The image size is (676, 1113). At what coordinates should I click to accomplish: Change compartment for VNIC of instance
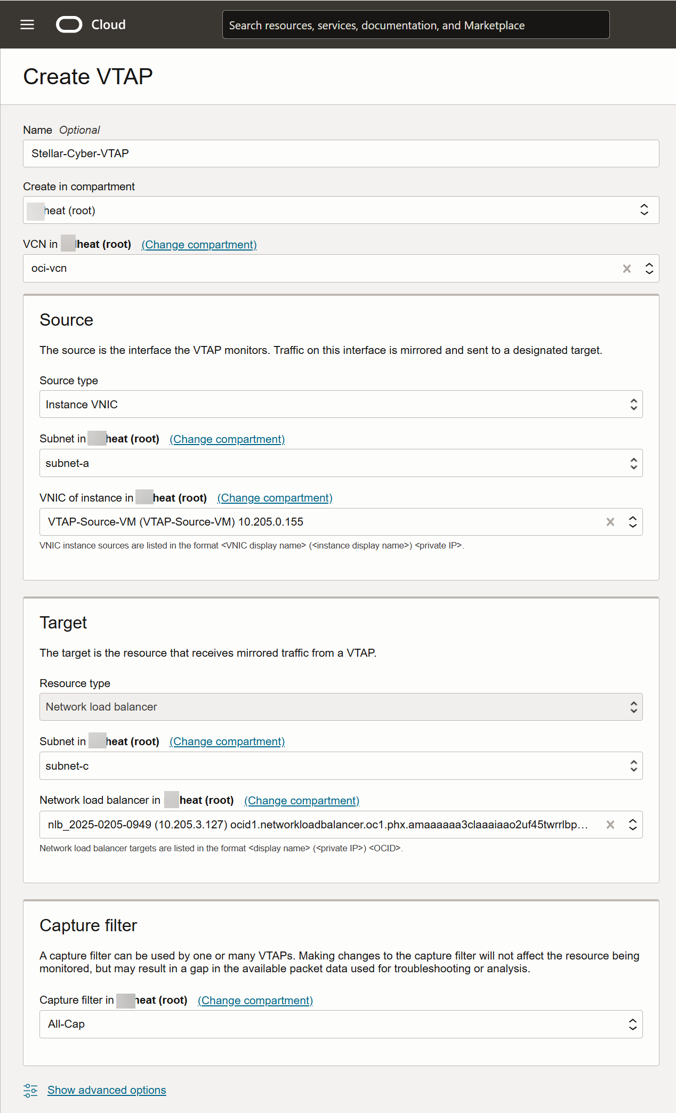pos(275,498)
